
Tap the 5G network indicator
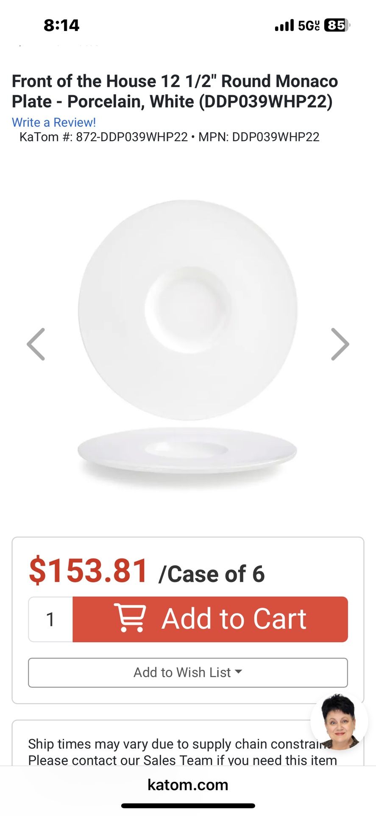[309, 25]
